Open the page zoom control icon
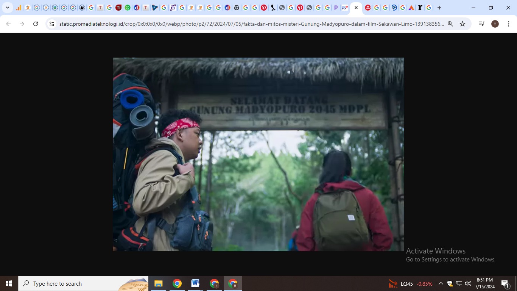This screenshot has height=291, width=517. (450, 24)
